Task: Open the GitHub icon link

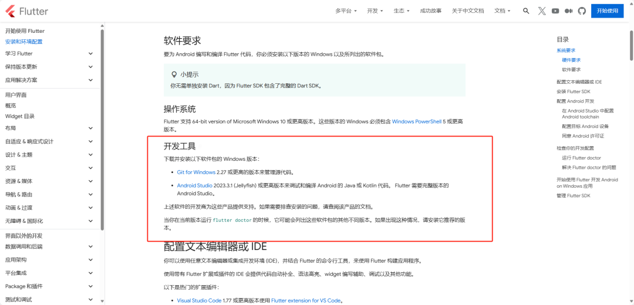Action: coord(582,11)
